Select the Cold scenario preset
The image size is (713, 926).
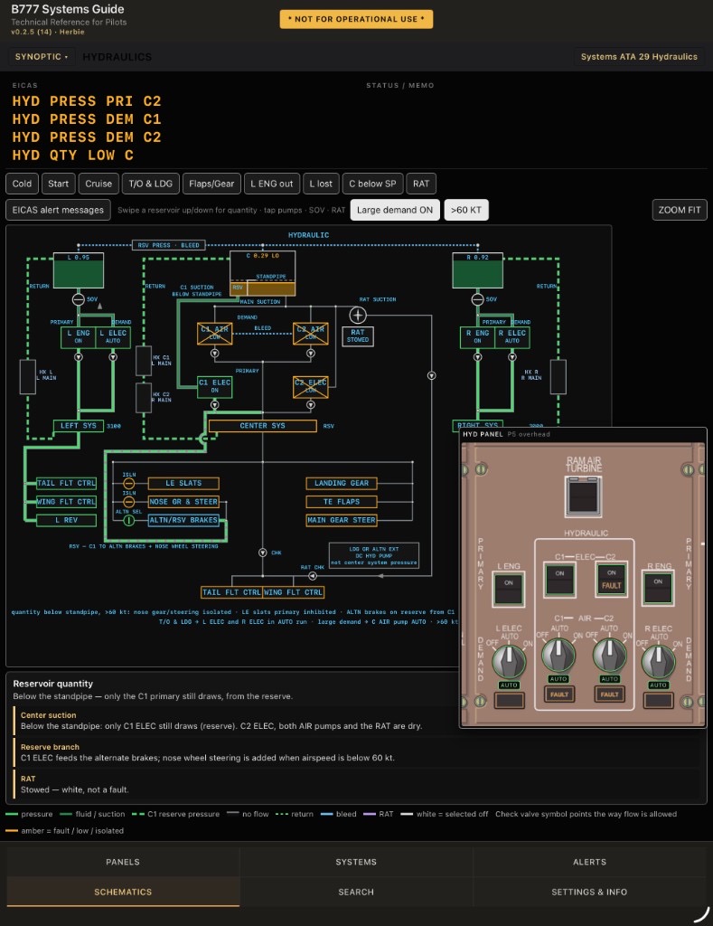(23, 184)
